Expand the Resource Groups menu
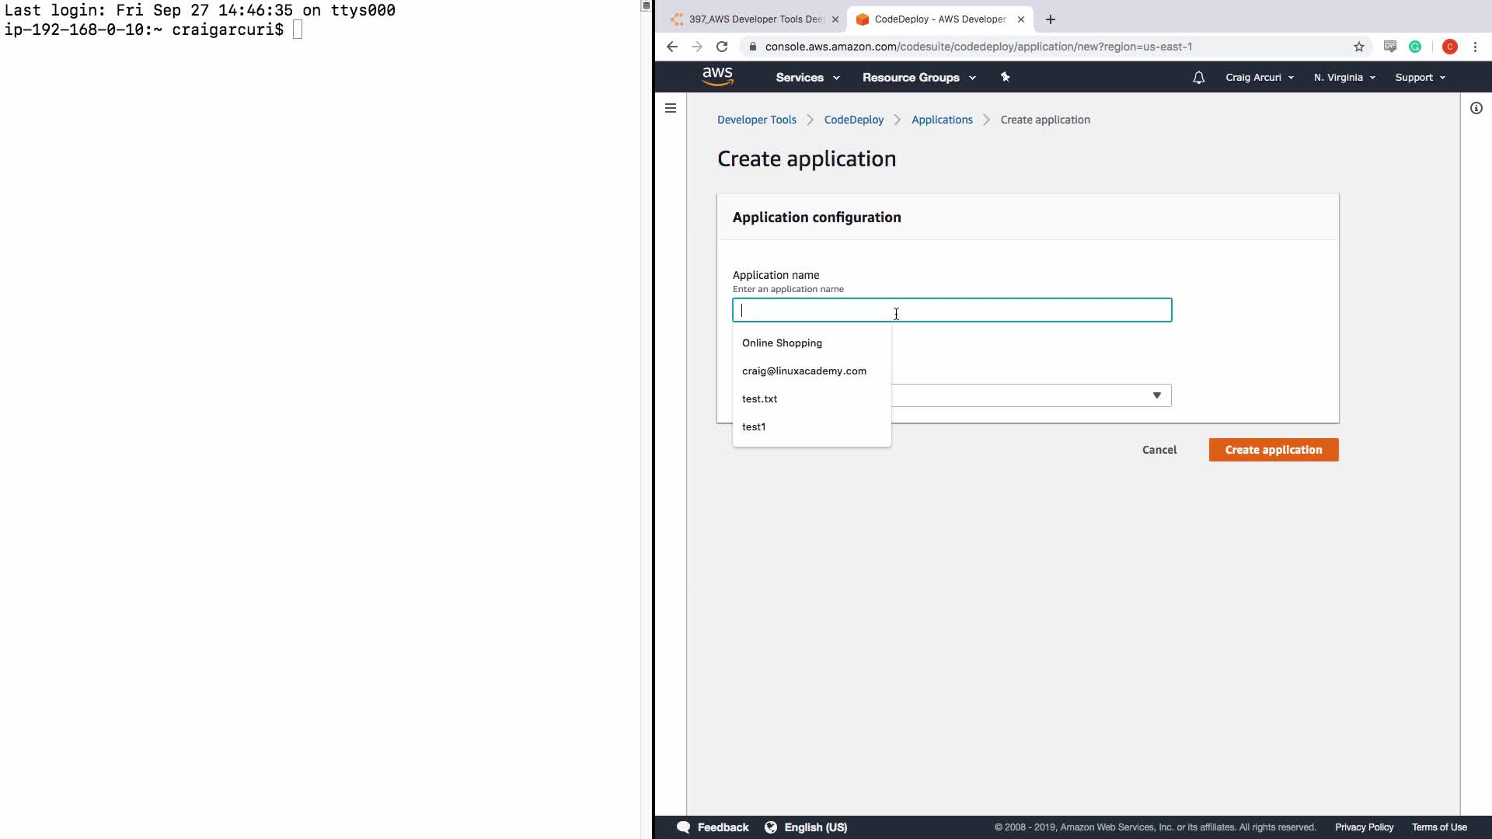 (919, 78)
